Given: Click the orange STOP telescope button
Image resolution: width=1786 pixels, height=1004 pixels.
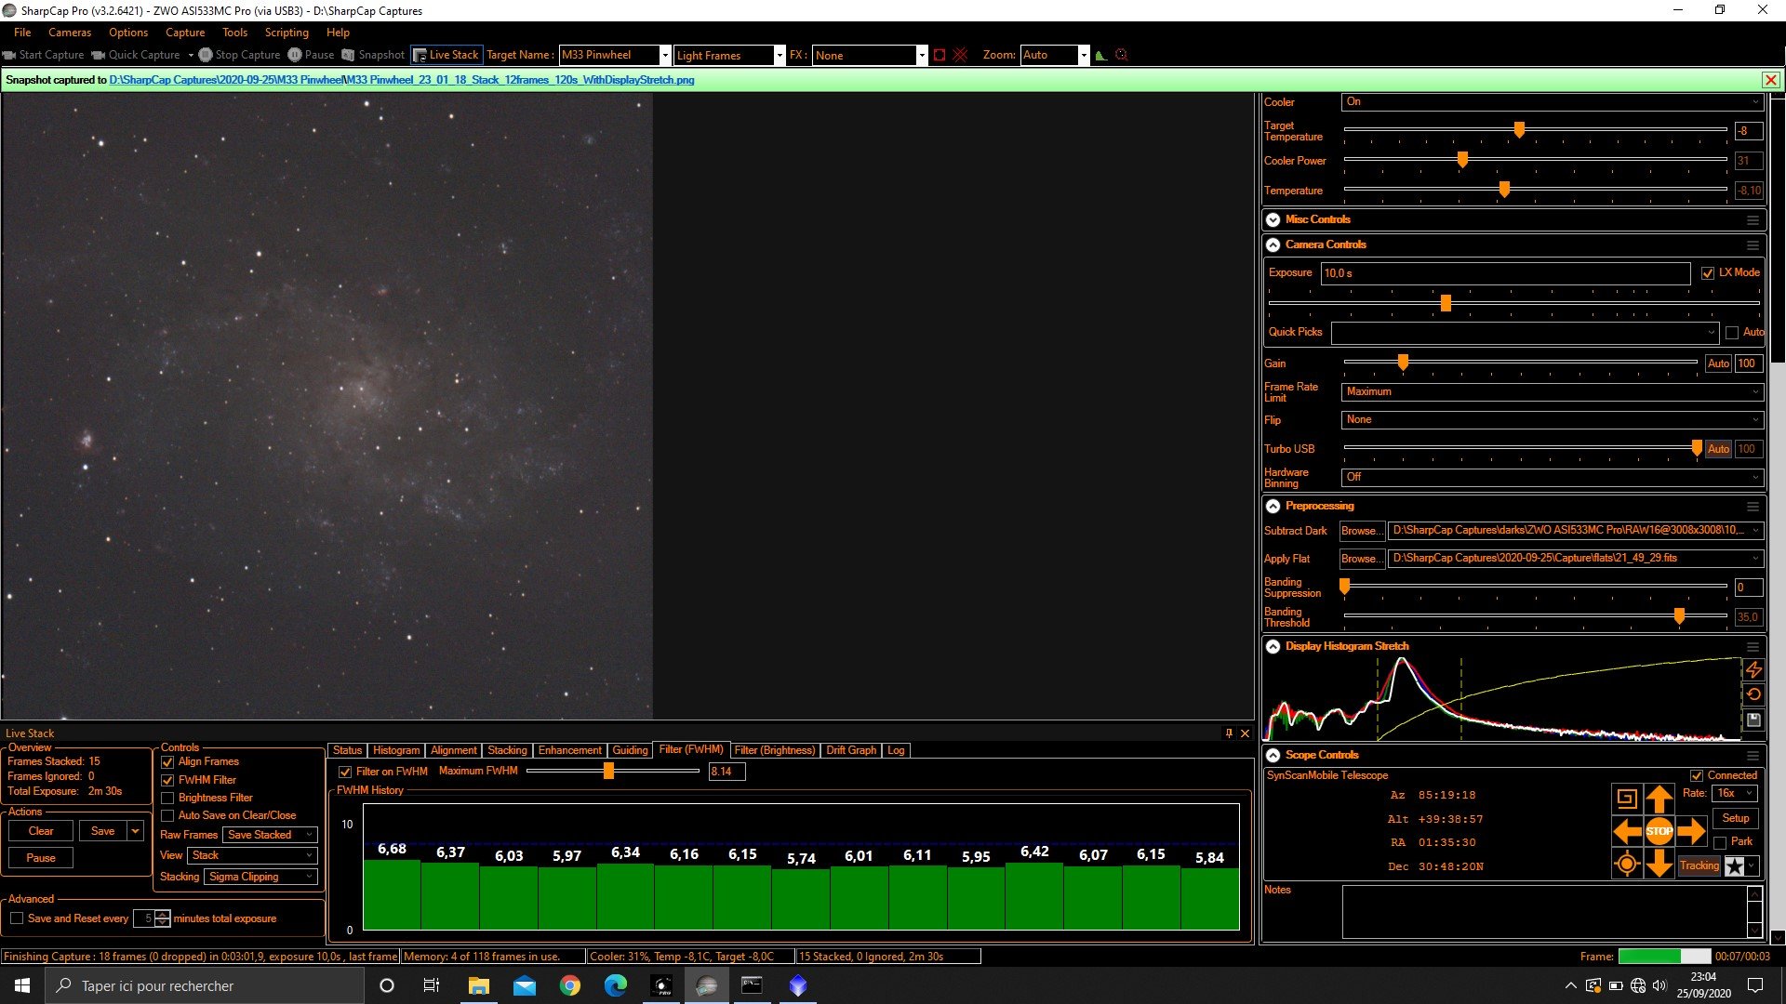Looking at the screenshot, I should (x=1659, y=831).
